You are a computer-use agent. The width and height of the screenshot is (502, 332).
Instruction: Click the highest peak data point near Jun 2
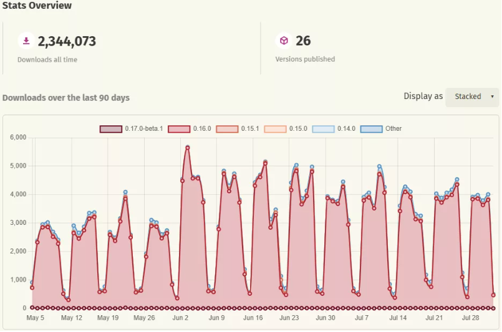tap(187, 148)
